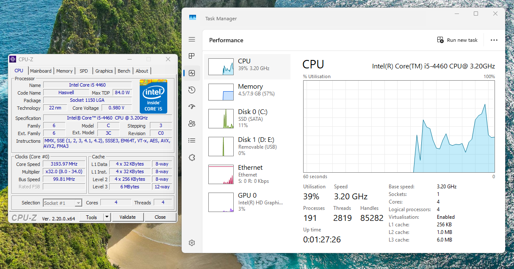The height and width of the screenshot is (269, 514).
Task: Click the Instructions list field in CPU-Z
Action: 108,144
